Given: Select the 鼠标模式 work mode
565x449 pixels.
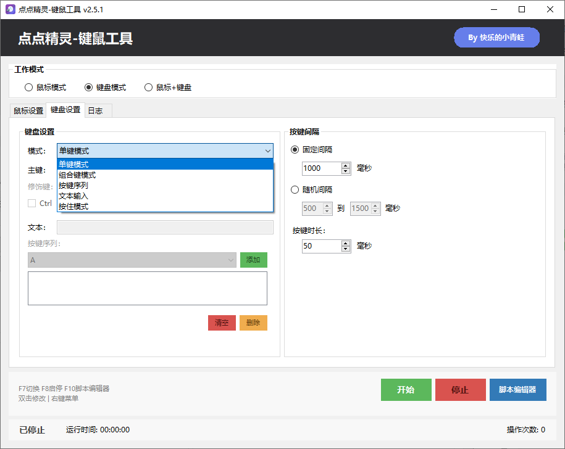Looking at the screenshot, I should 28,87.
